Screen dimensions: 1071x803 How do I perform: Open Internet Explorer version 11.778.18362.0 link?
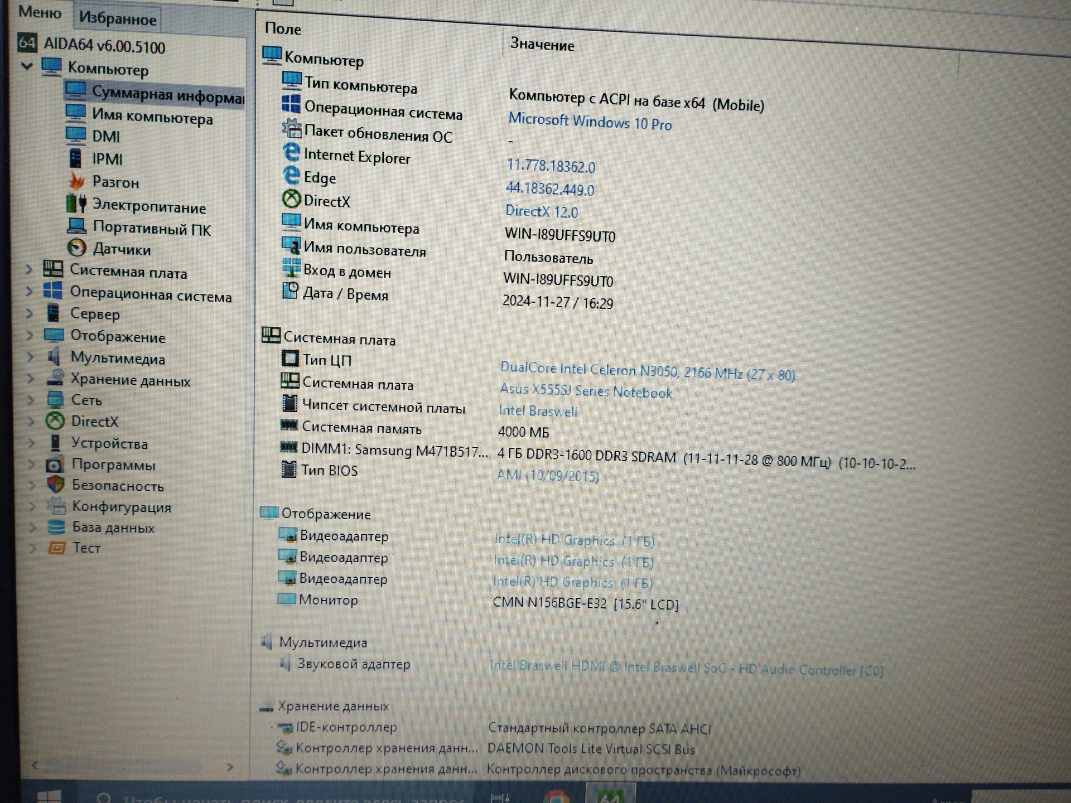pyautogui.click(x=551, y=166)
